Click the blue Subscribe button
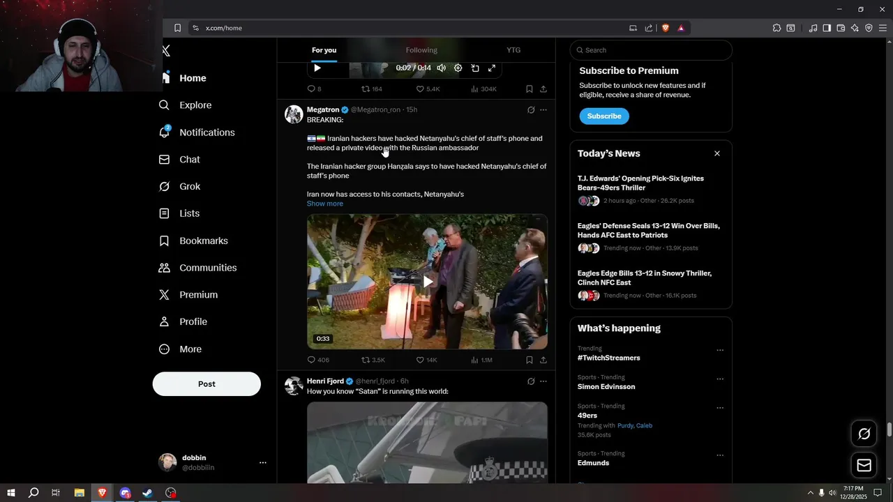The height and width of the screenshot is (502, 893). 604,116
